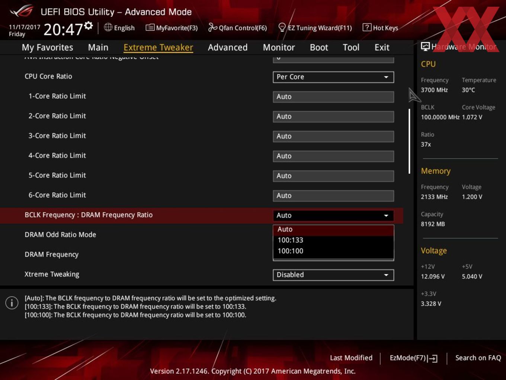Click the ROG logo
This screenshot has width=506, height=380.
[21, 11]
